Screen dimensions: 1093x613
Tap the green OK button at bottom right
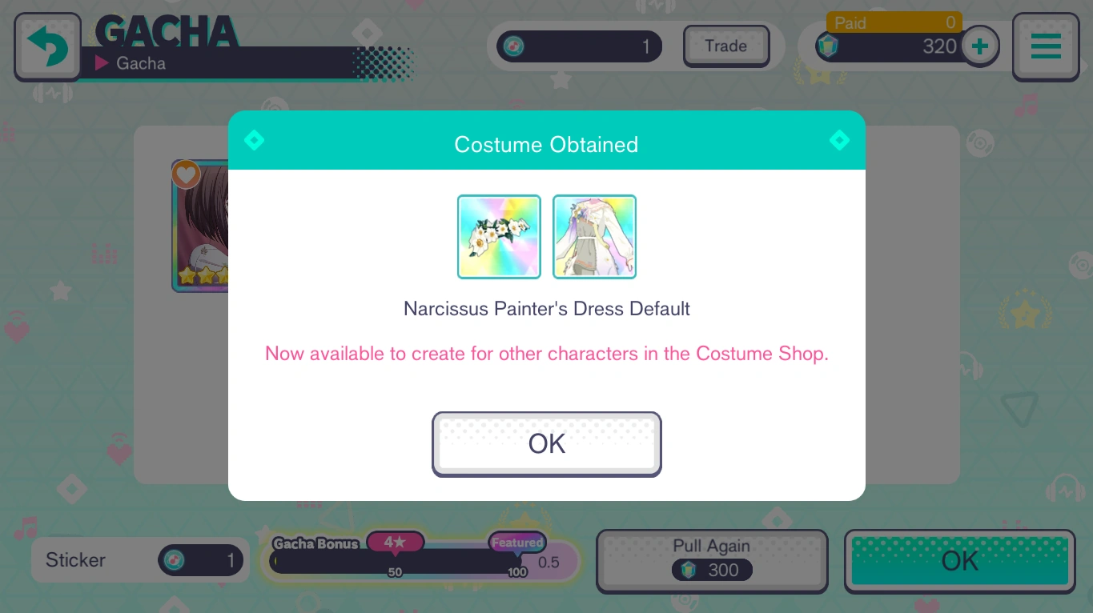coord(960,562)
